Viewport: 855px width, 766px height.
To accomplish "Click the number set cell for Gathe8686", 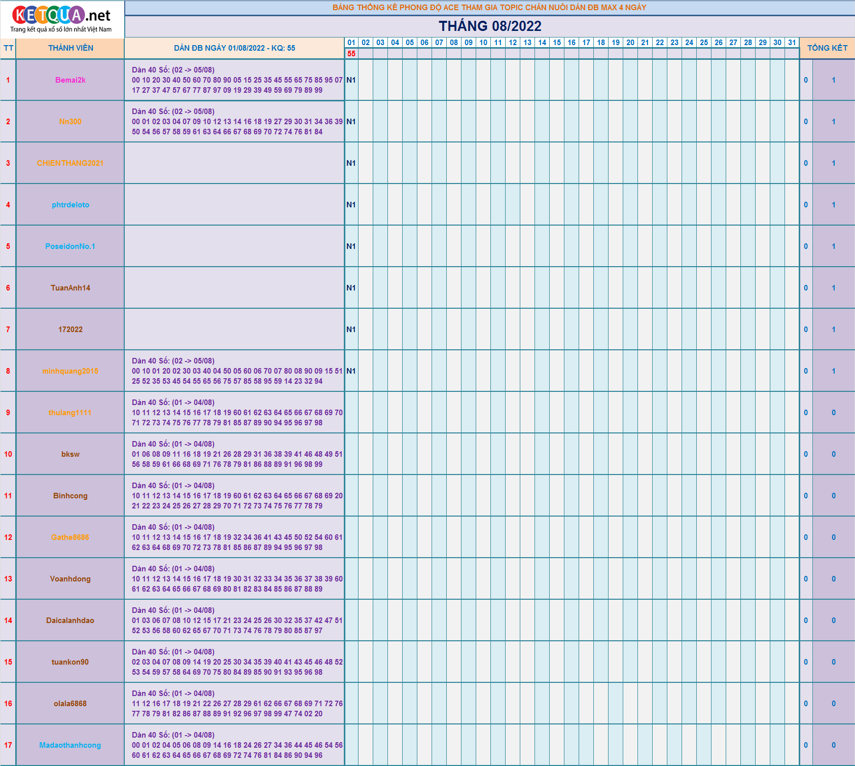I will [234, 537].
